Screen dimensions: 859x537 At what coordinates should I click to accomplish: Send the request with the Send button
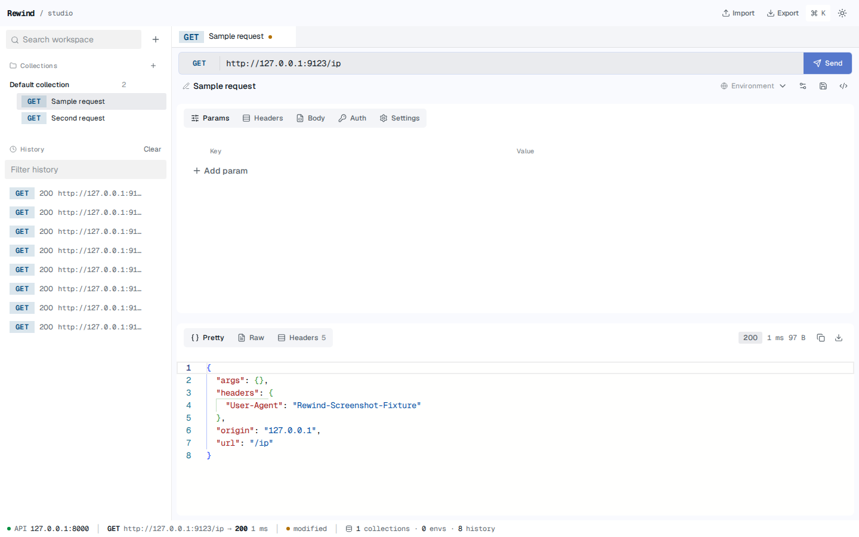[x=827, y=63]
